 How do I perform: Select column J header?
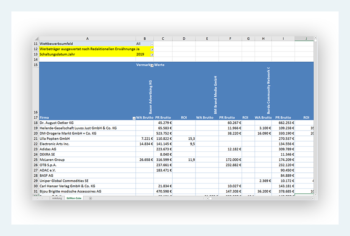coord(304,38)
